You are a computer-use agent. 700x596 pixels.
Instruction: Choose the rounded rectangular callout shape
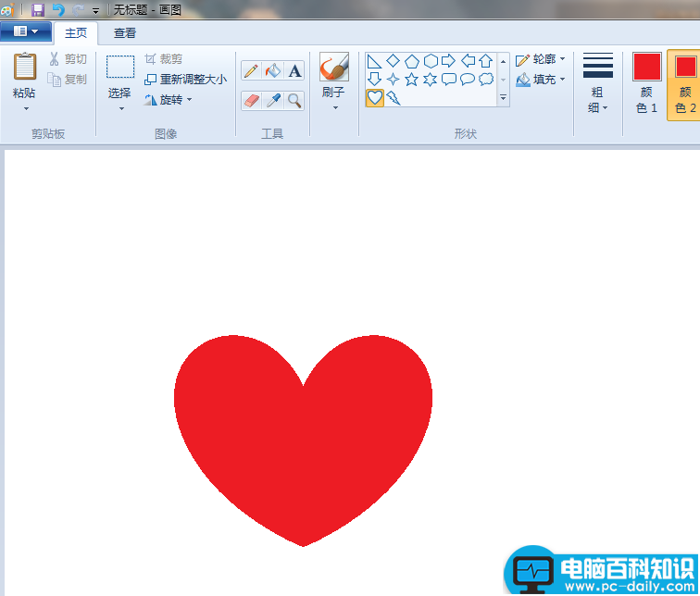449,80
